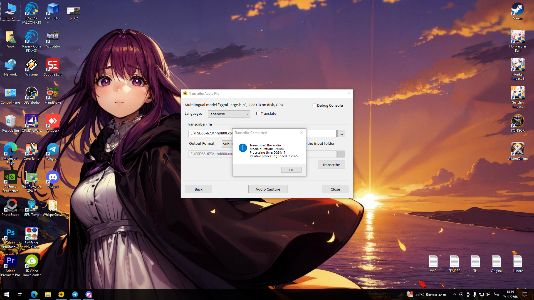Click the Close button in Transcribe window
This screenshot has width=534, height=300.
pos(335,189)
